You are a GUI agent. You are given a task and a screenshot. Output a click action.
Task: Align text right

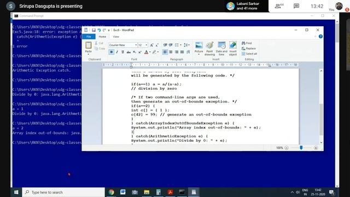177,52
